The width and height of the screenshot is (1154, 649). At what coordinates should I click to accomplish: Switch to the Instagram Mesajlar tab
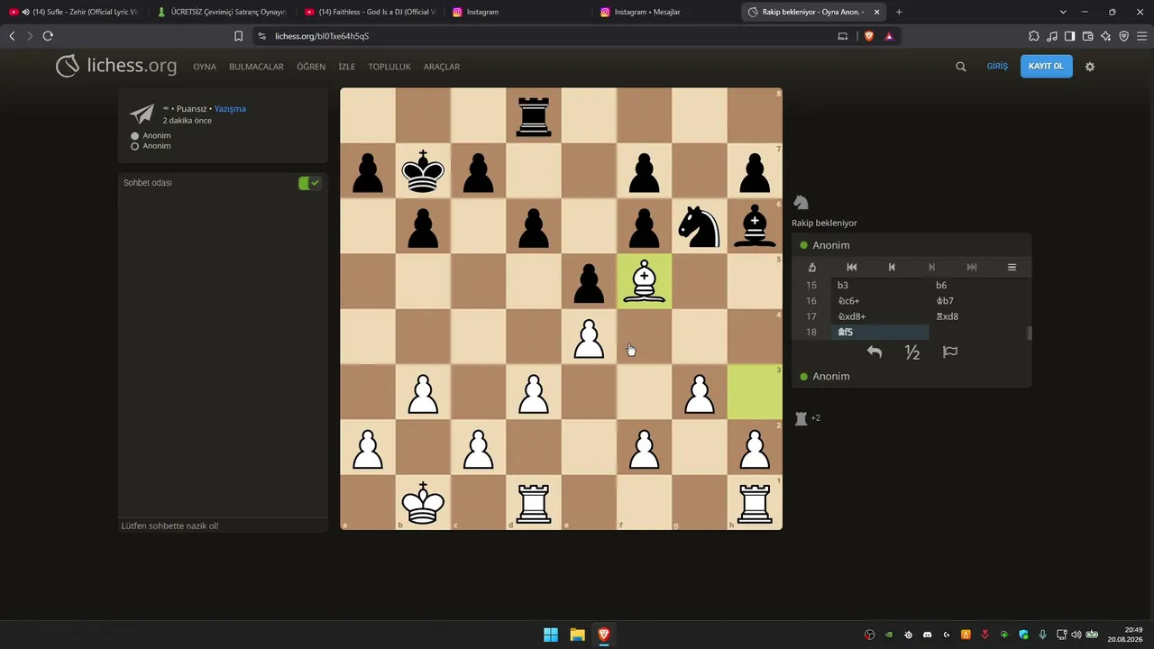click(665, 12)
